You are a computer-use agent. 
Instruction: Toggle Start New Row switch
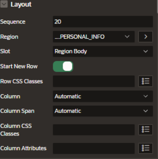point(63,66)
